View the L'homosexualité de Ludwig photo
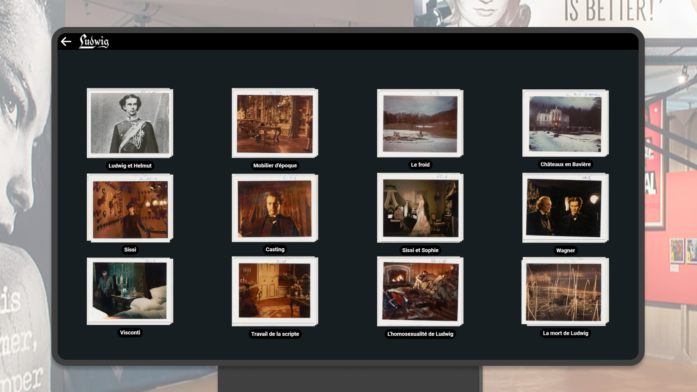 [420, 291]
